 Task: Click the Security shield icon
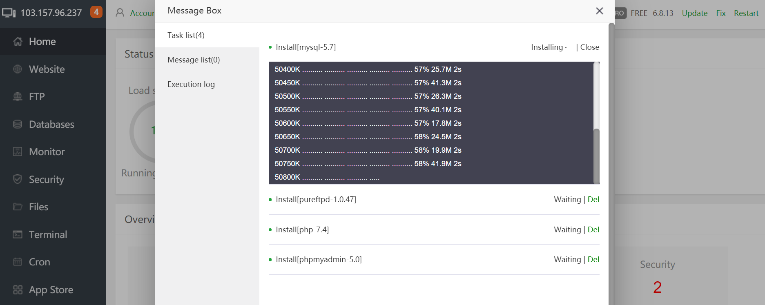pyautogui.click(x=18, y=179)
